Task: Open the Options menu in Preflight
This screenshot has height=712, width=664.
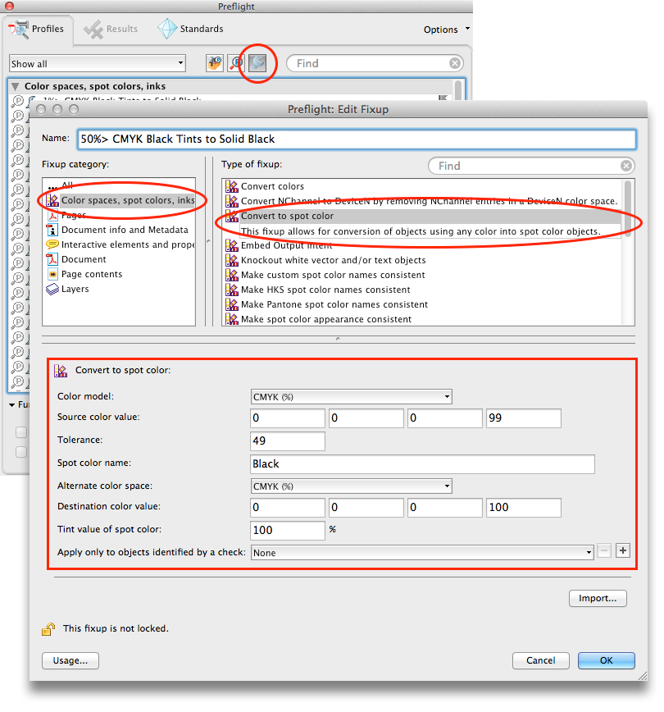Action: (446, 30)
